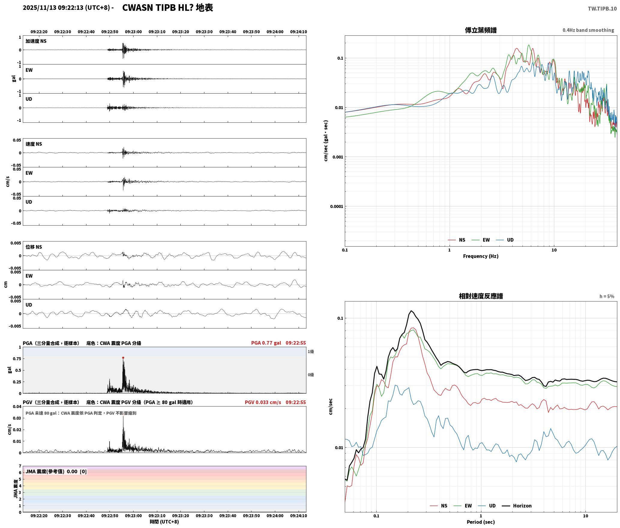Click the h = 5% damping label
Screen dimensions: 620x528
click(x=607, y=296)
